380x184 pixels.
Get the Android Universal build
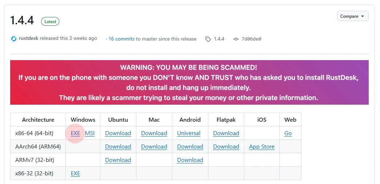coord(189,133)
